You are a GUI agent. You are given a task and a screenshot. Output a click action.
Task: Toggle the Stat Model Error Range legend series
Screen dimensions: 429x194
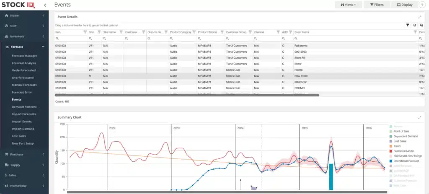(x=406, y=156)
